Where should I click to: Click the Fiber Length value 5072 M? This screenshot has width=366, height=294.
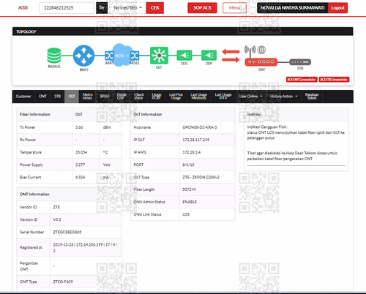point(189,189)
